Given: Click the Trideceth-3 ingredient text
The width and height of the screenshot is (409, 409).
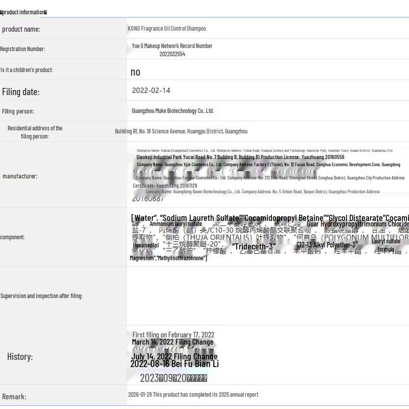Looking at the screenshot, I should (x=254, y=246).
